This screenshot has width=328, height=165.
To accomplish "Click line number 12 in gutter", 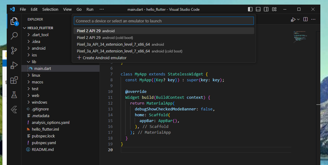I will coord(110,103).
